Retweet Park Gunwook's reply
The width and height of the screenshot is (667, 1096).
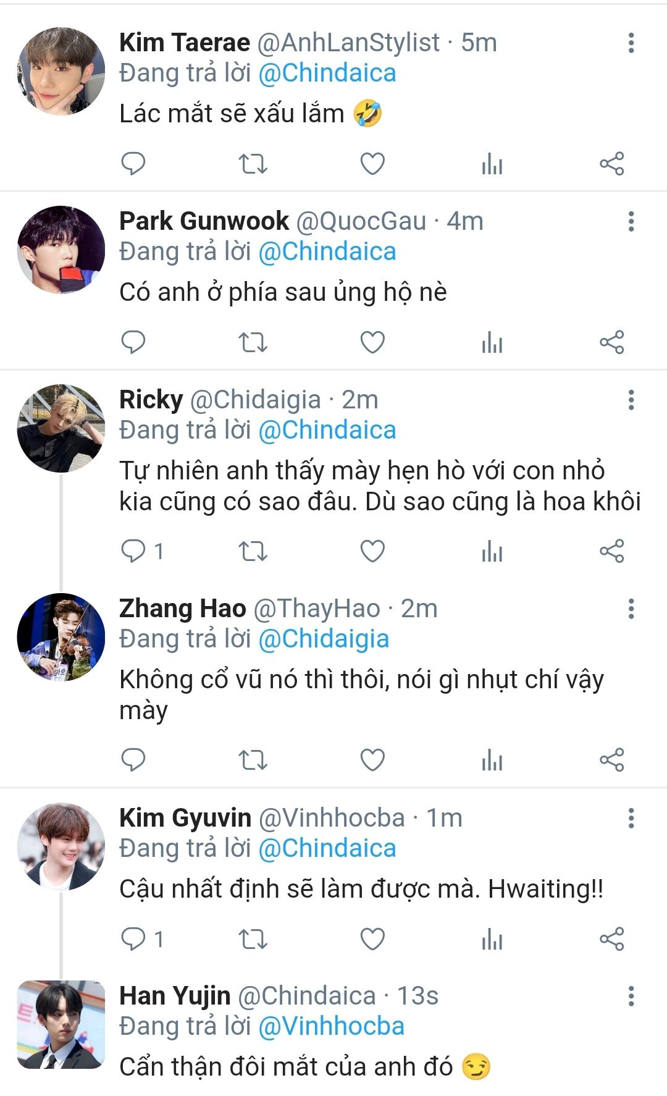coord(253,342)
